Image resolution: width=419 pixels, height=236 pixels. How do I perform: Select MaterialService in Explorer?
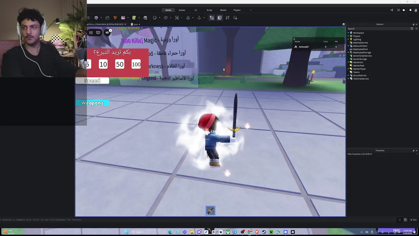click(360, 43)
